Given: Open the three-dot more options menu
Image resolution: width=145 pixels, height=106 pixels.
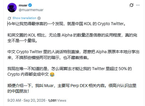Looking at the screenshot, I should click(138, 5).
